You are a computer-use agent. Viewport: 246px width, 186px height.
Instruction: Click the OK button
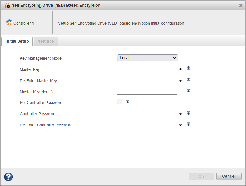201,176
